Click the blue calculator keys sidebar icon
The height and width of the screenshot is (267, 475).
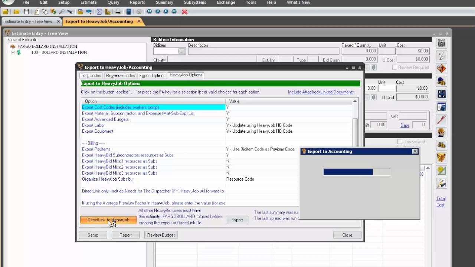[441, 94]
